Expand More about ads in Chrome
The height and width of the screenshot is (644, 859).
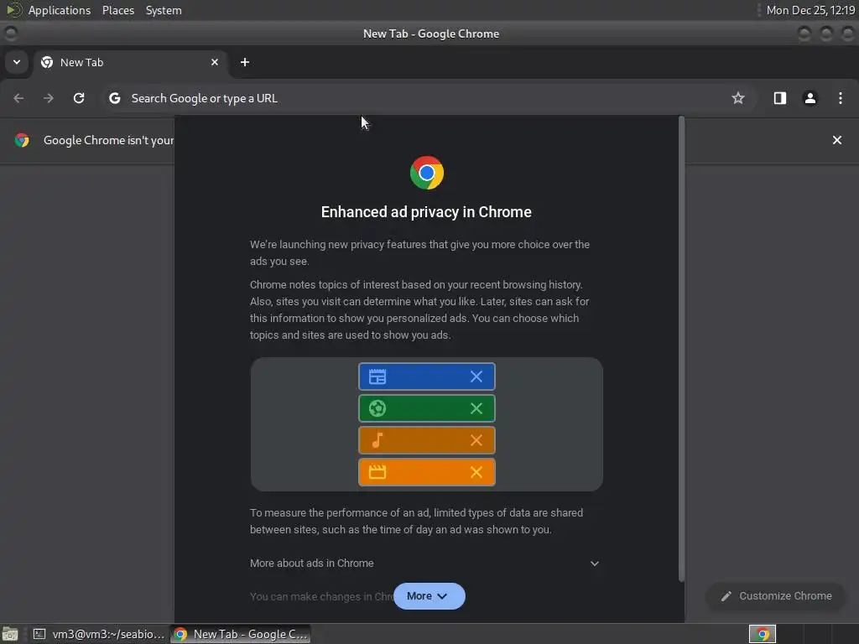tap(425, 563)
